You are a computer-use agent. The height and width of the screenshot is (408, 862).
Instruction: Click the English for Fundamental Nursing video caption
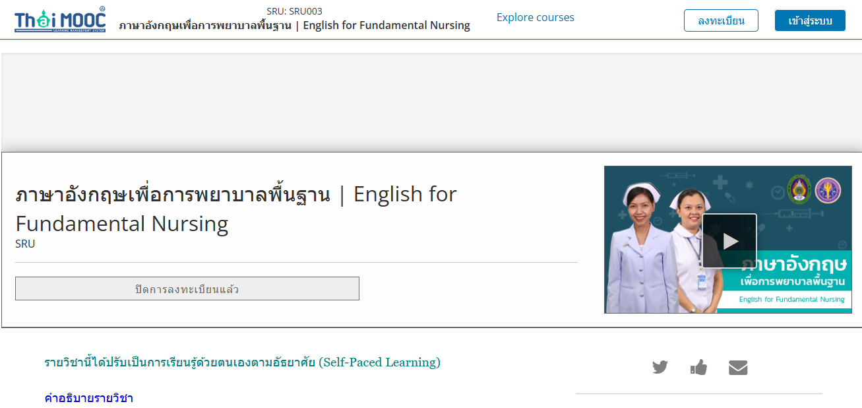click(791, 299)
